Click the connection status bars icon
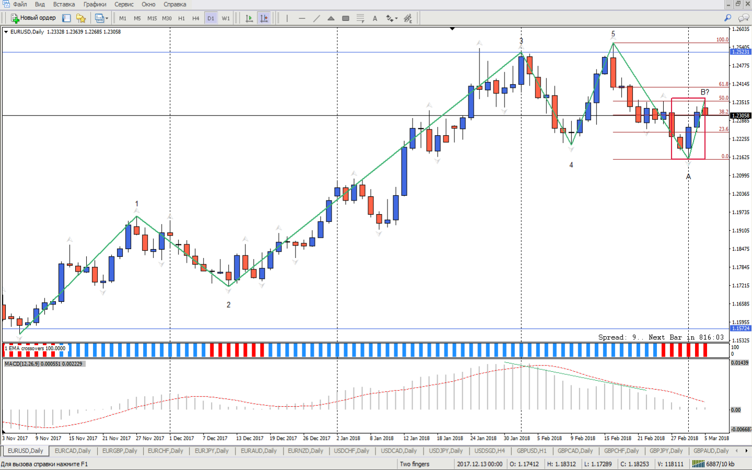Image resolution: width=752 pixels, height=470 pixels. click(x=698, y=464)
